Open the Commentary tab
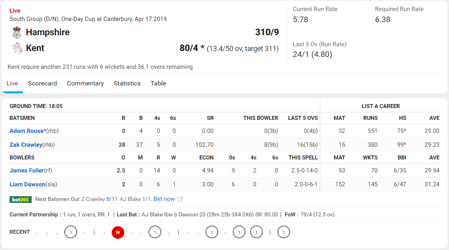Image resolution: width=449 pixels, height=250 pixels. coord(85,83)
